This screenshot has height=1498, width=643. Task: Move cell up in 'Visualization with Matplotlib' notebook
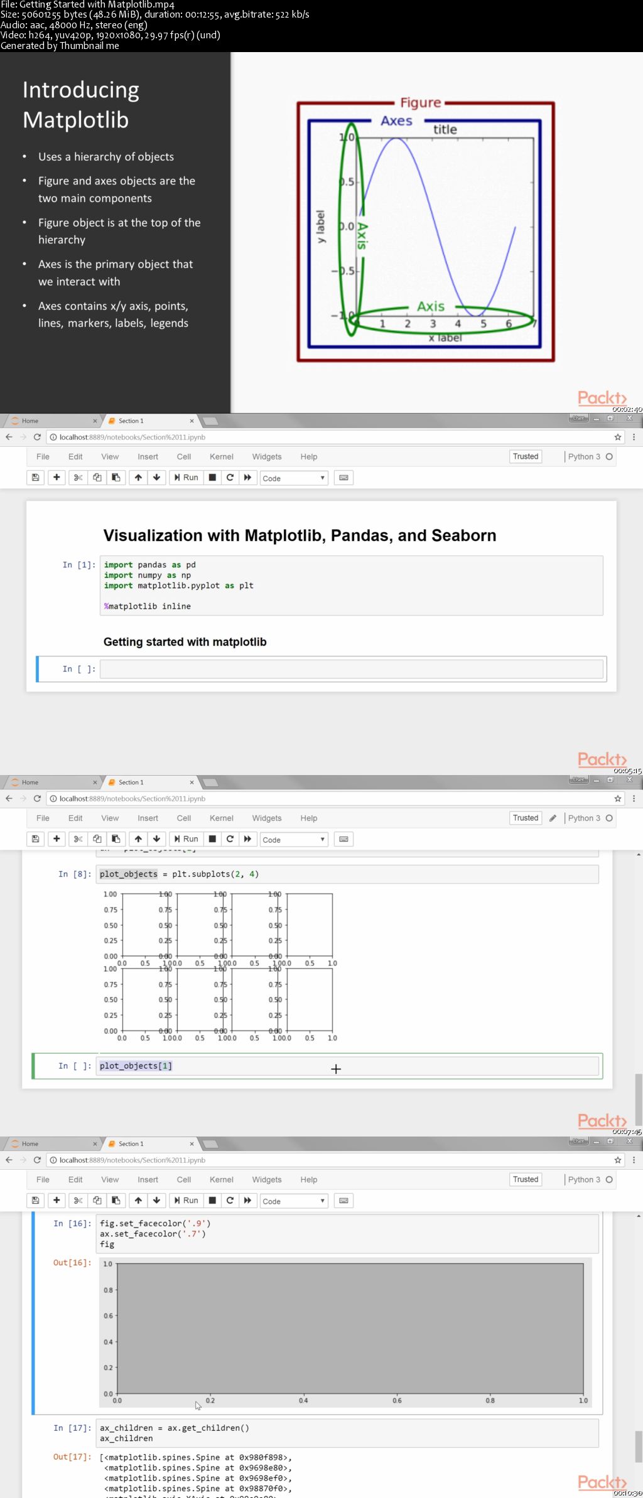[138, 478]
